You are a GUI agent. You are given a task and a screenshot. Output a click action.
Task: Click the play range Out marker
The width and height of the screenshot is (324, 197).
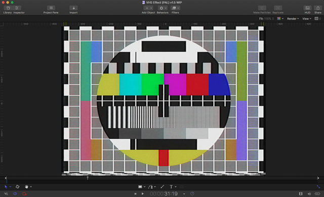318,178
